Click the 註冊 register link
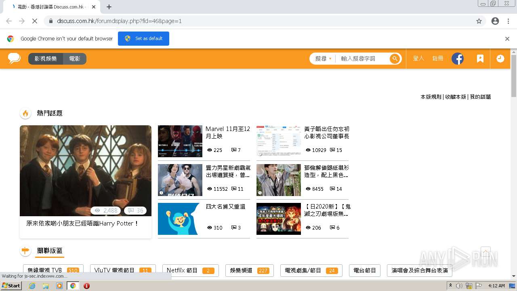The width and height of the screenshot is (517, 291). tap(438, 59)
